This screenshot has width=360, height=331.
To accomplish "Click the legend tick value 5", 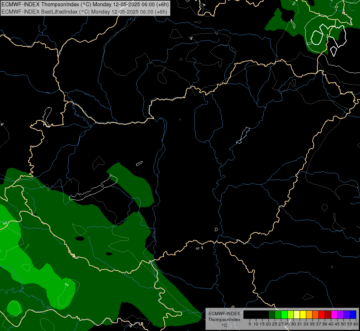I will (250, 324).
